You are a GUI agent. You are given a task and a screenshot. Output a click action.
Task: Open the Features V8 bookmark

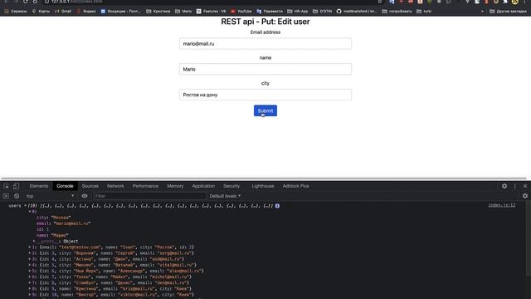[x=211, y=11]
